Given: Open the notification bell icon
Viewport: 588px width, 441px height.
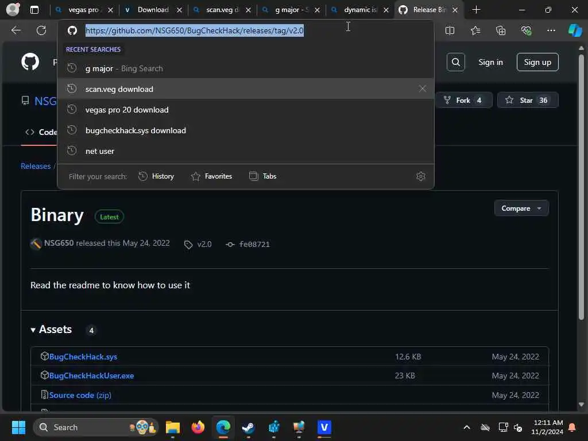Looking at the screenshot, I should [572, 427].
